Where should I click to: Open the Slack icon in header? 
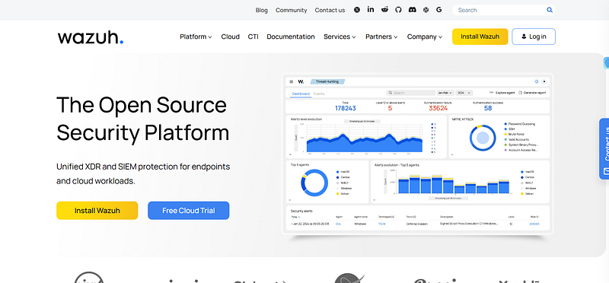pos(426,10)
